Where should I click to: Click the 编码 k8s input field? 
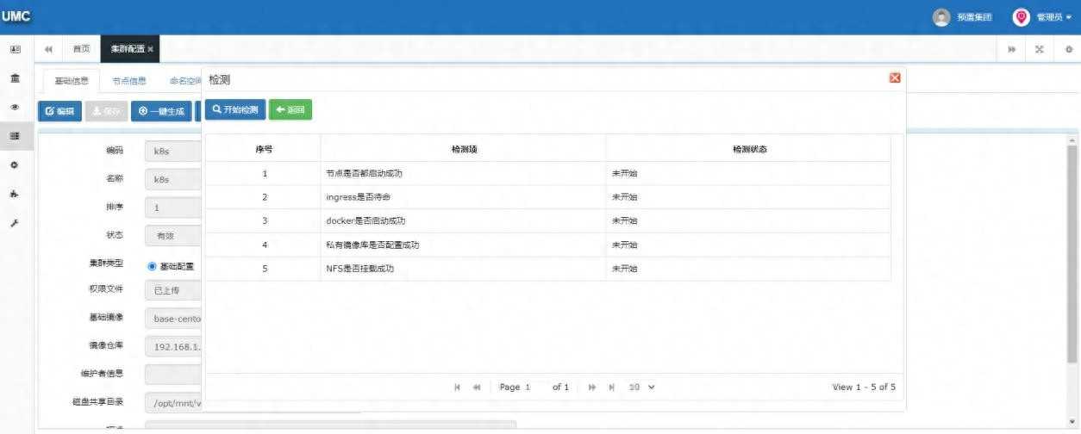coord(174,151)
